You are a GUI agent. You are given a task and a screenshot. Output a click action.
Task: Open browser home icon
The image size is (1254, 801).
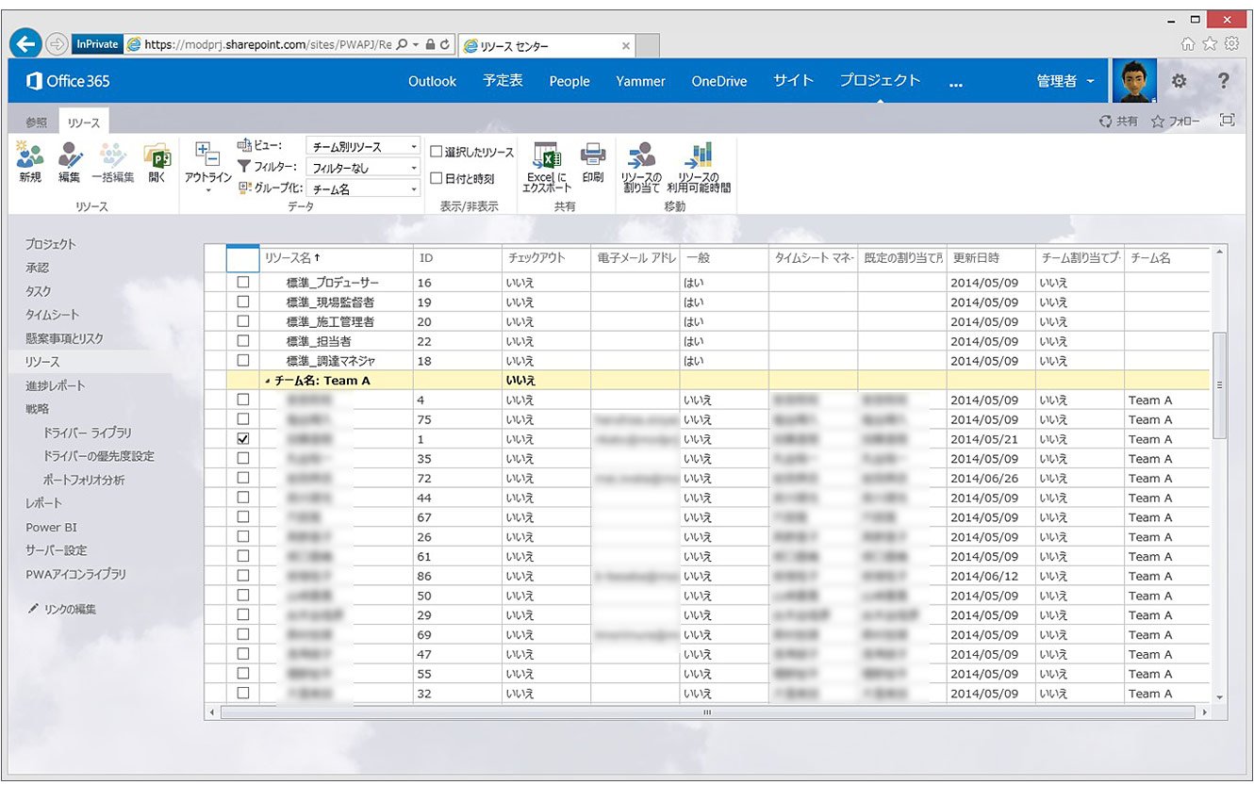pyautogui.click(x=1188, y=43)
